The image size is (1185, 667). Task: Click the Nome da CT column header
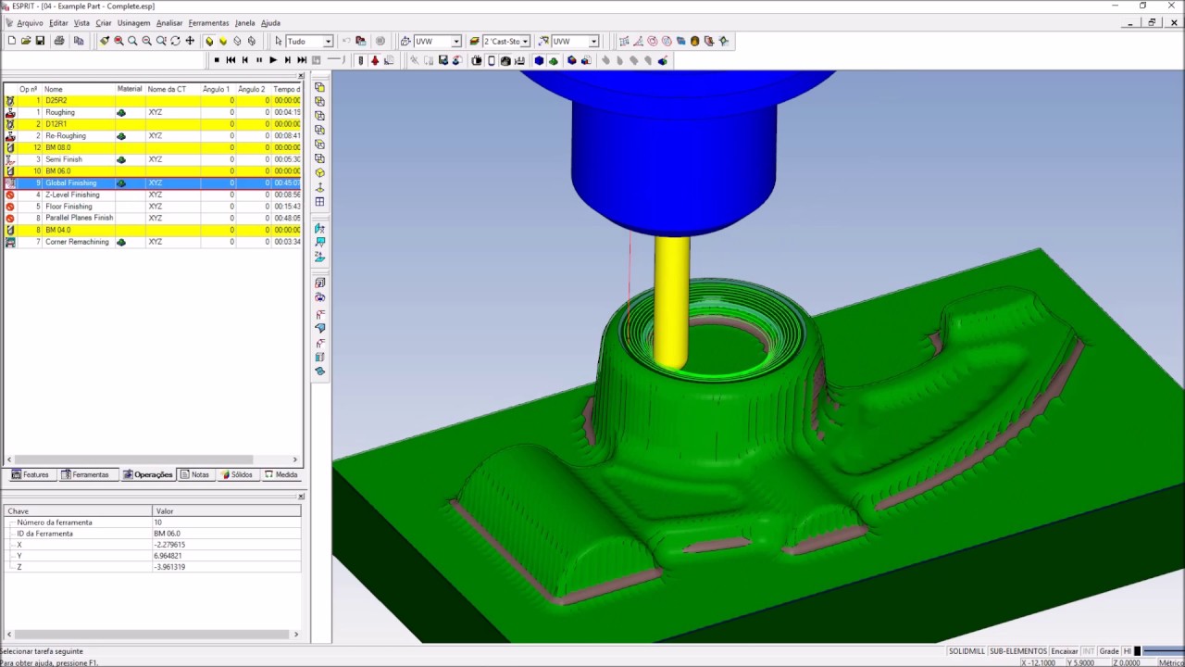[x=172, y=89]
